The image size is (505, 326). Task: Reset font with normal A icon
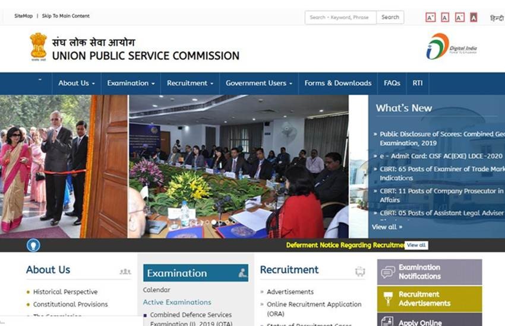pyautogui.click(x=445, y=17)
